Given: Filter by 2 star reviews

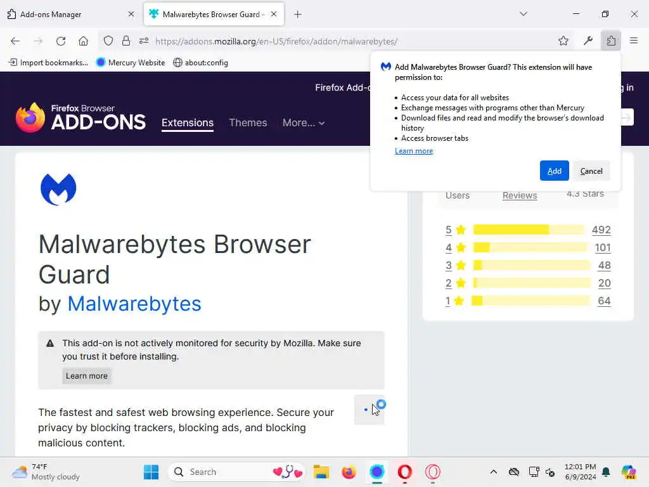Looking at the screenshot, I should (x=448, y=283).
